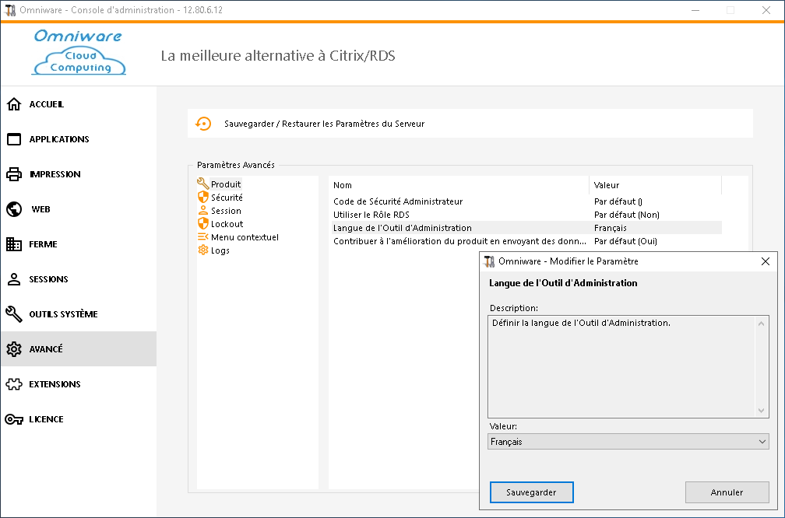This screenshot has width=785, height=518.
Task: Click the Valeur column header
Action: click(x=656, y=185)
